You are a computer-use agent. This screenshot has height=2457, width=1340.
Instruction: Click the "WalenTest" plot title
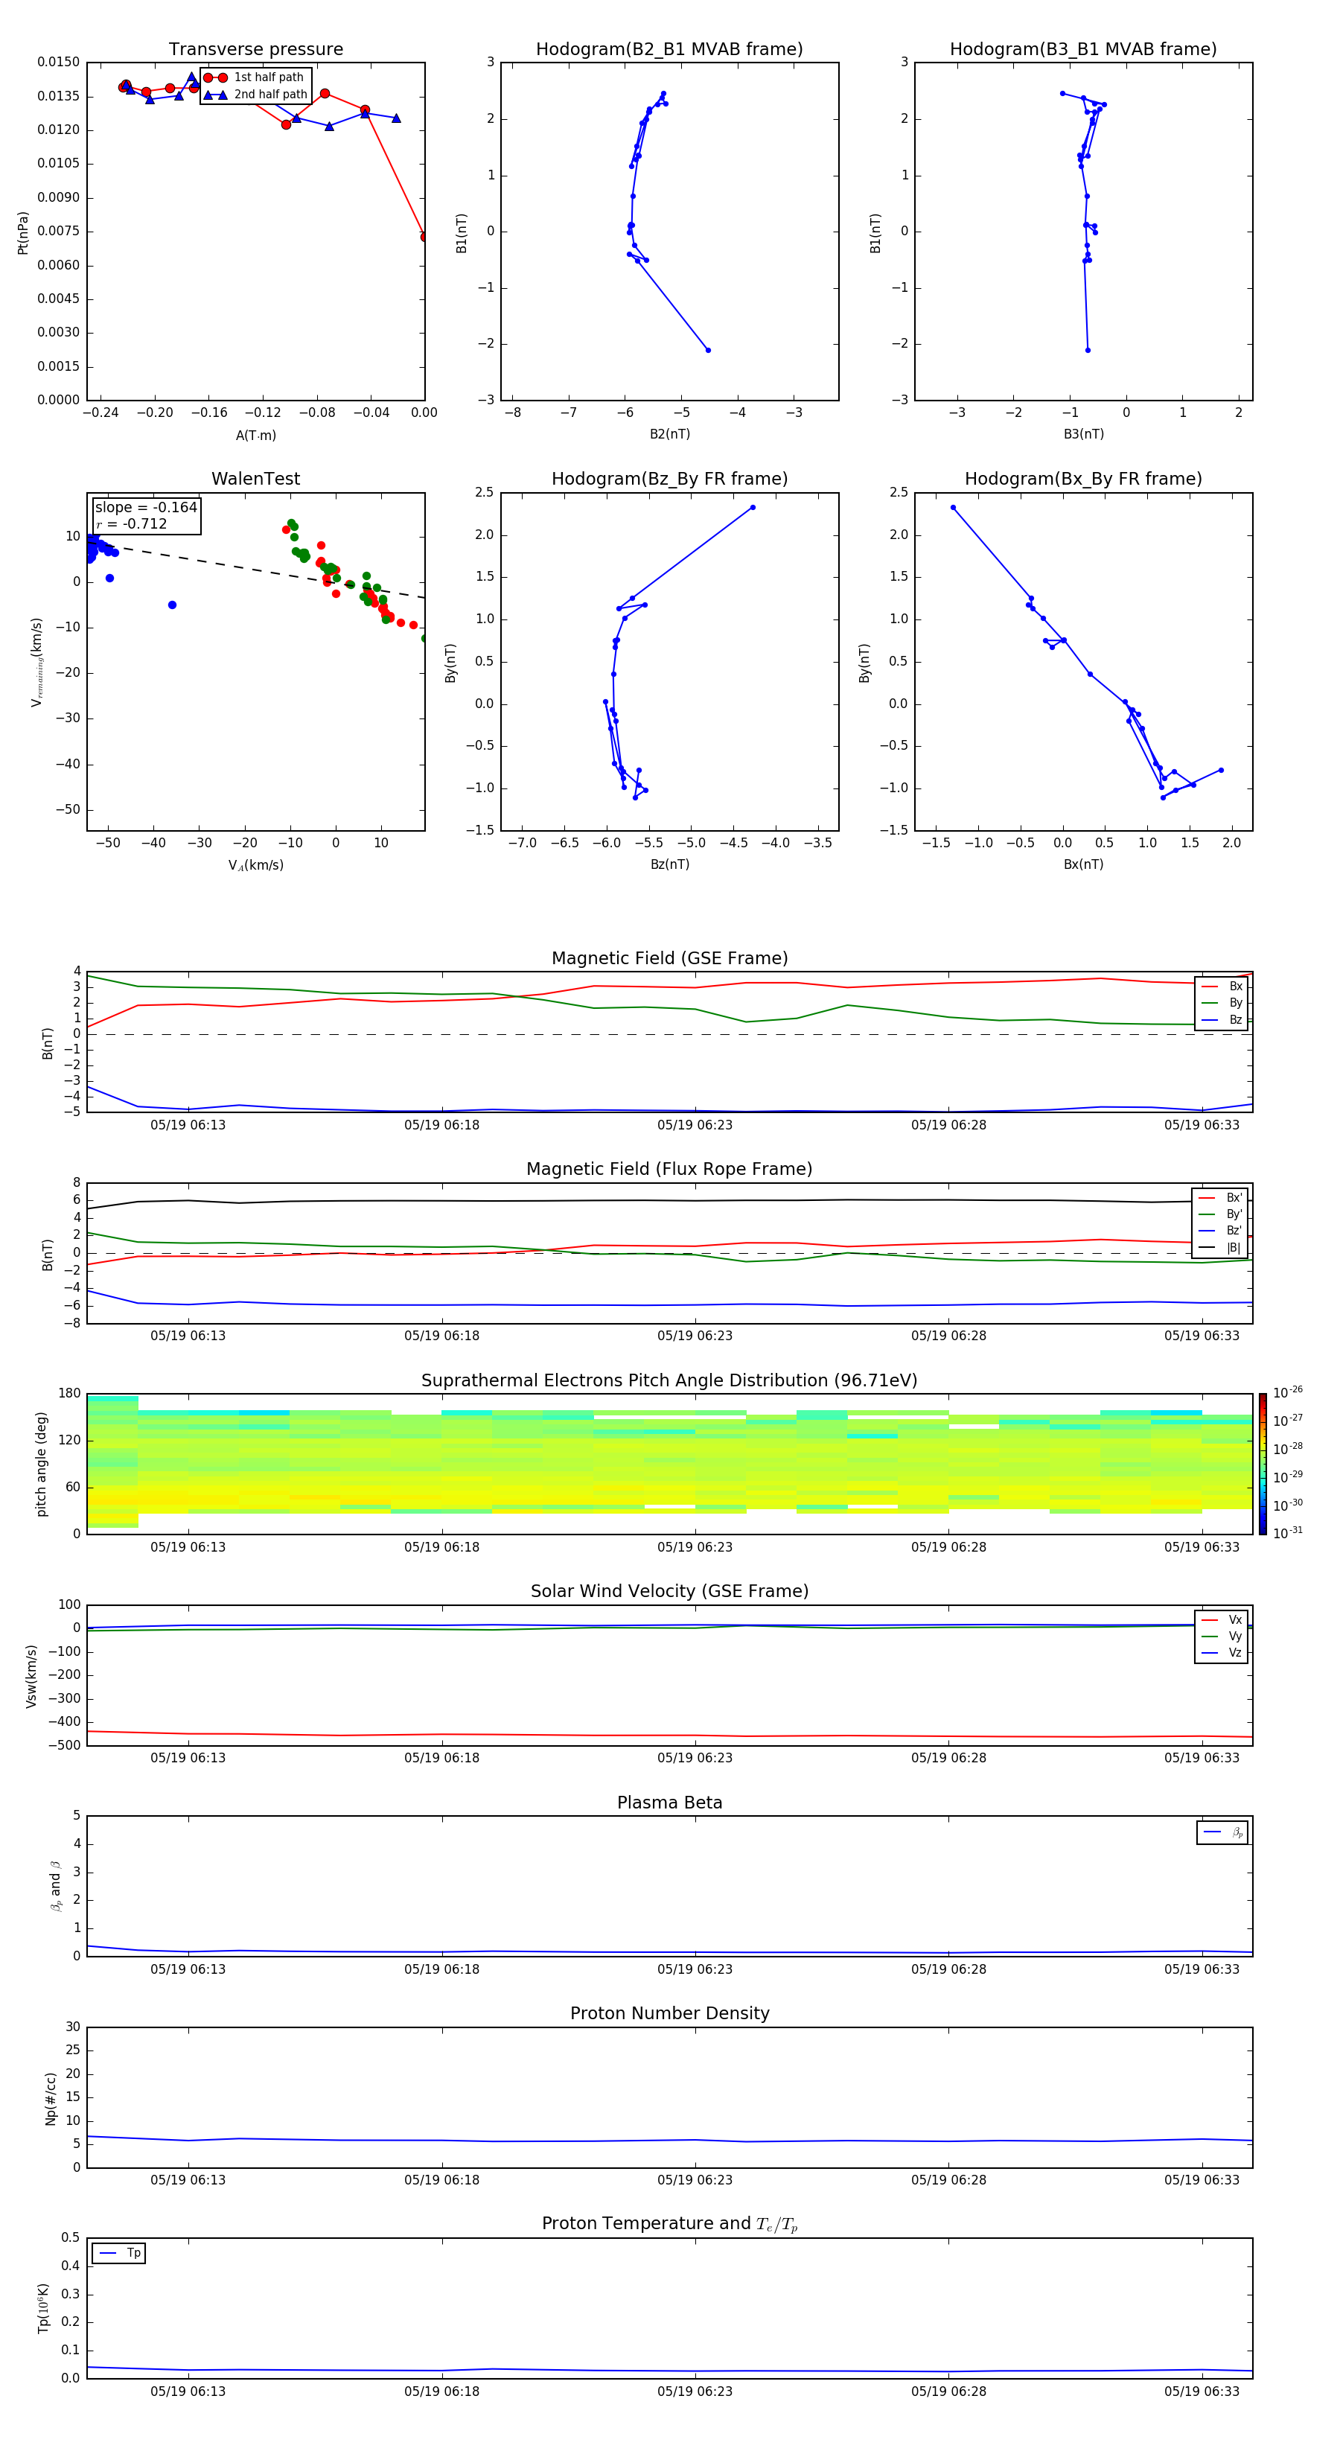(x=255, y=479)
